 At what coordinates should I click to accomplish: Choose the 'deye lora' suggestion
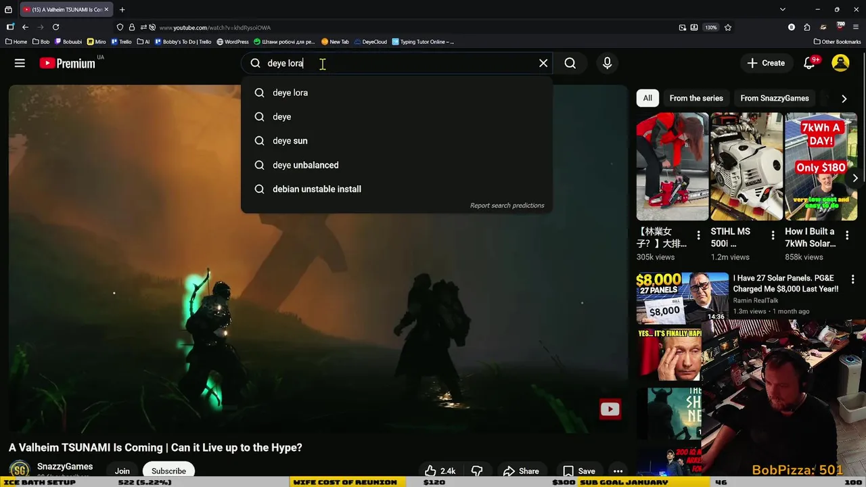pos(396,93)
